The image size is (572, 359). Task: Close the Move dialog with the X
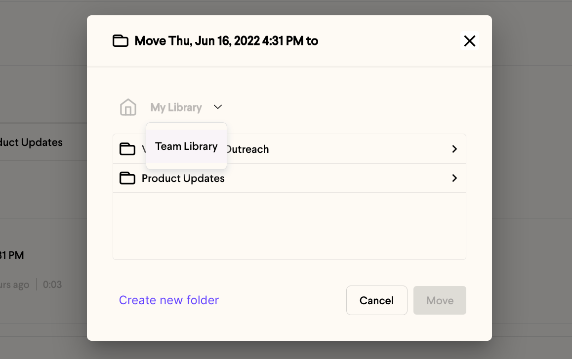(x=469, y=41)
